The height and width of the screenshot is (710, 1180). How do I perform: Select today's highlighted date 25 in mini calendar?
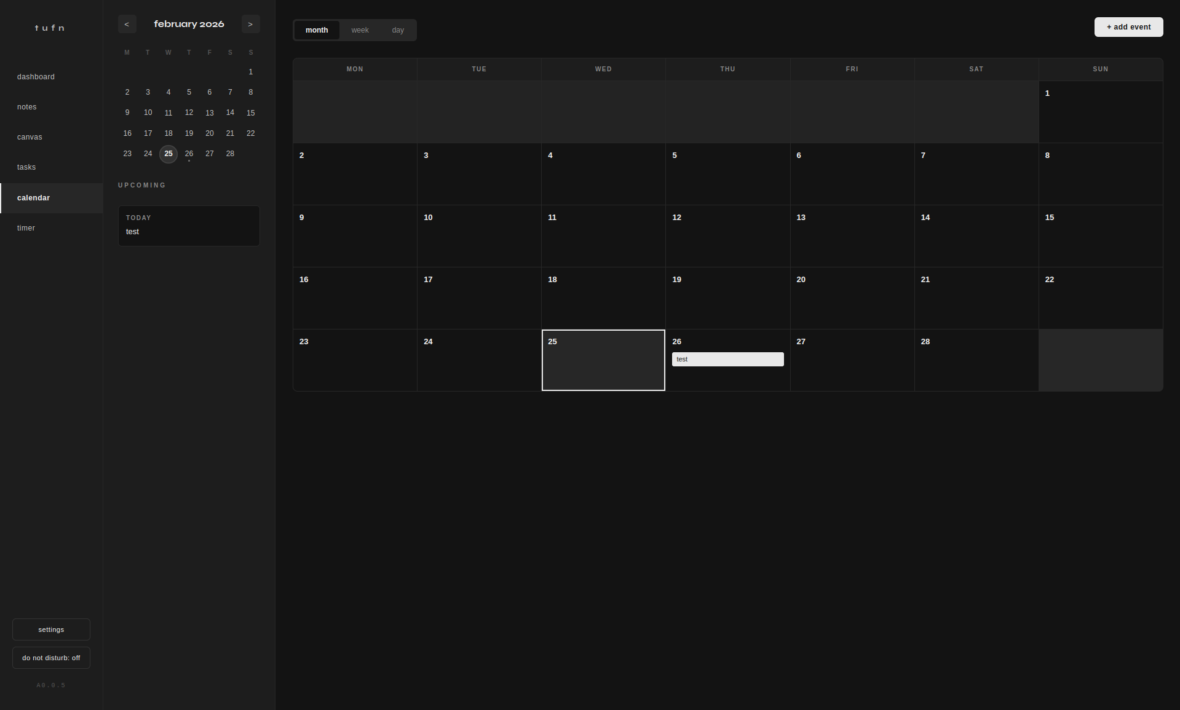168,154
